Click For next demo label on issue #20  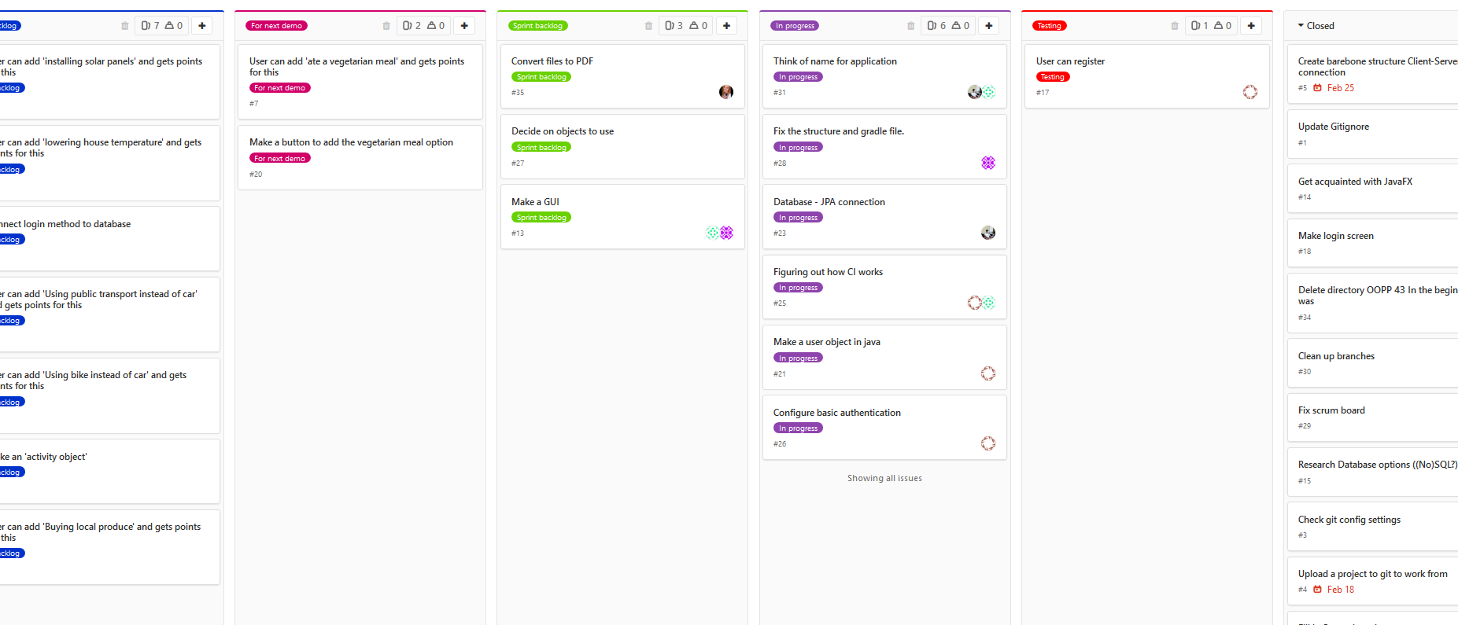coord(279,158)
